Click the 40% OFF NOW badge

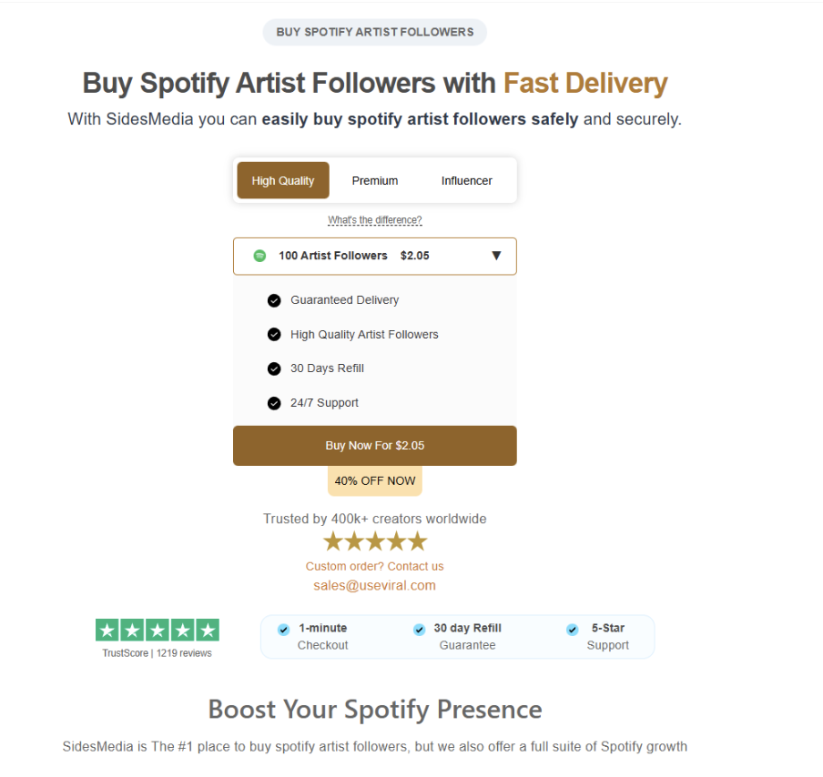375,481
